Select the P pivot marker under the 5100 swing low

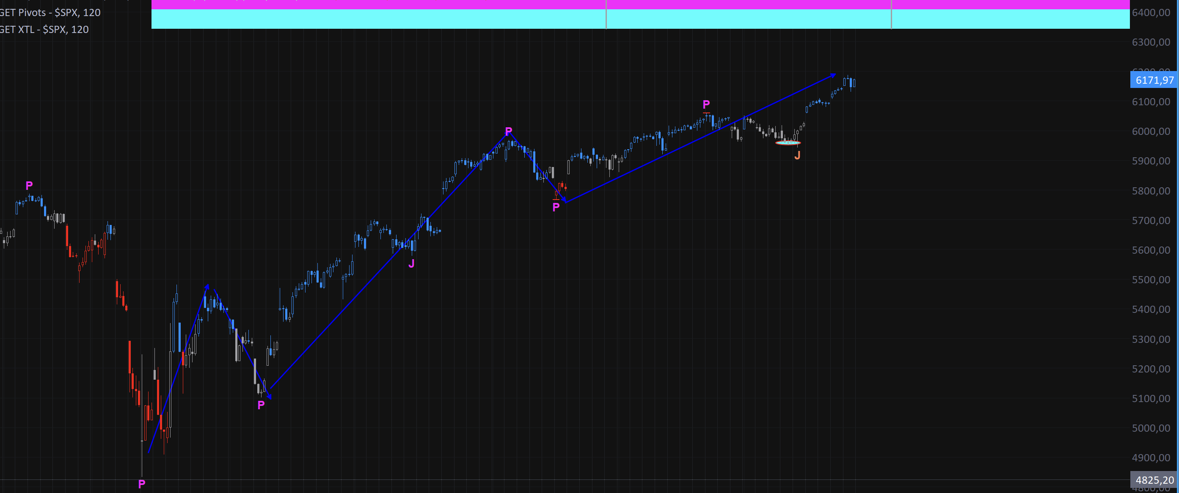click(261, 405)
